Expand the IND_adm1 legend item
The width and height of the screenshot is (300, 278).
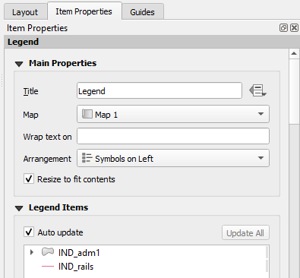tap(32, 252)
